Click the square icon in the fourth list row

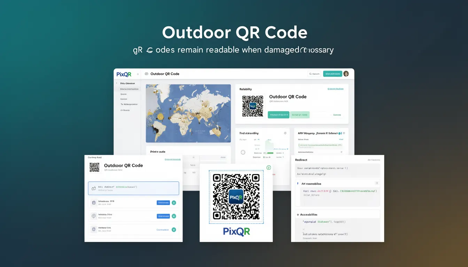pos(94,229)
